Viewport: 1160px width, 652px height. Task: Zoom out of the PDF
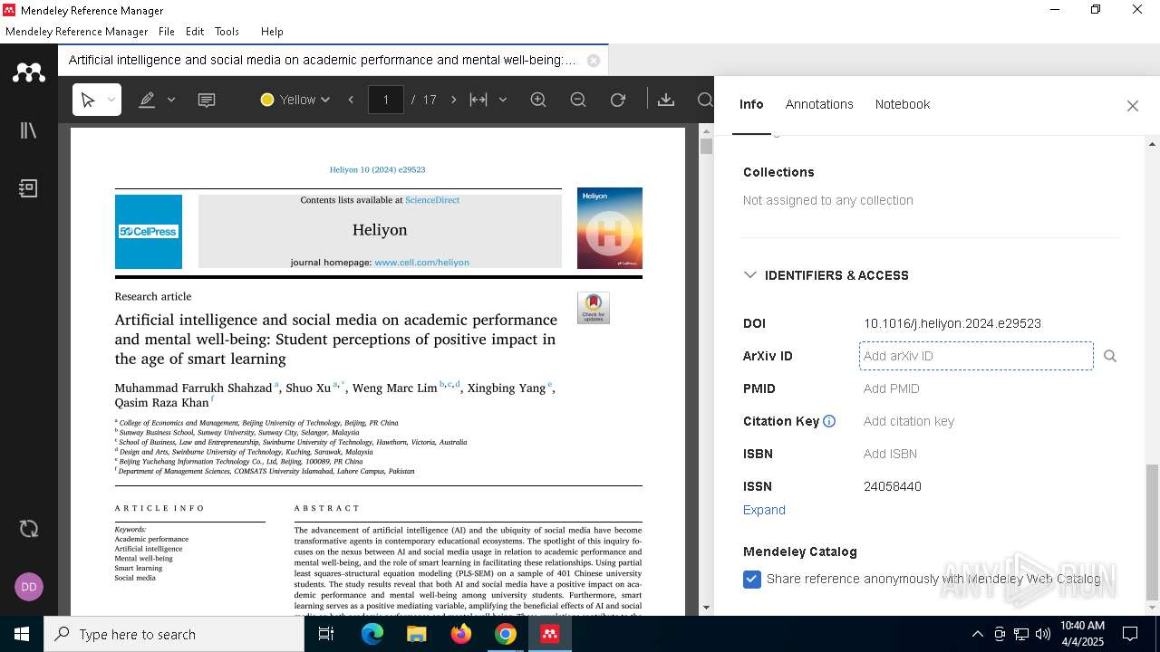[x=578, y=100]
